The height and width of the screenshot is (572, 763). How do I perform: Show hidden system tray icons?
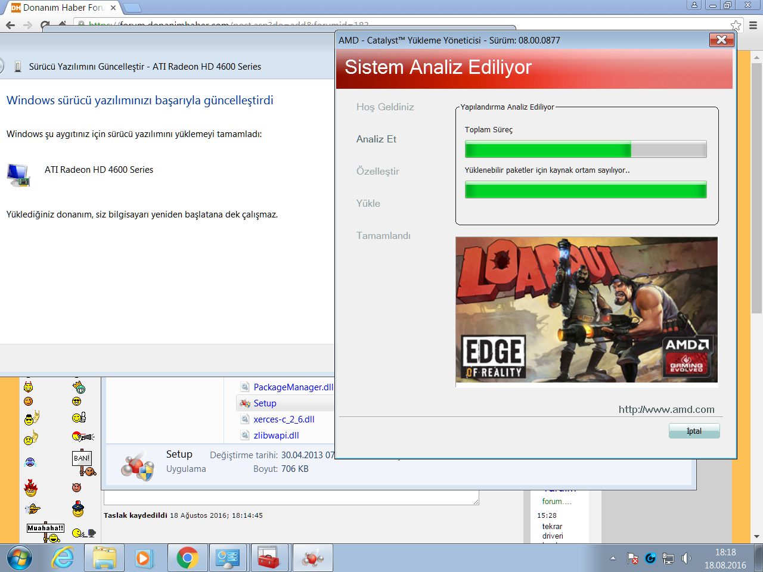613,558
